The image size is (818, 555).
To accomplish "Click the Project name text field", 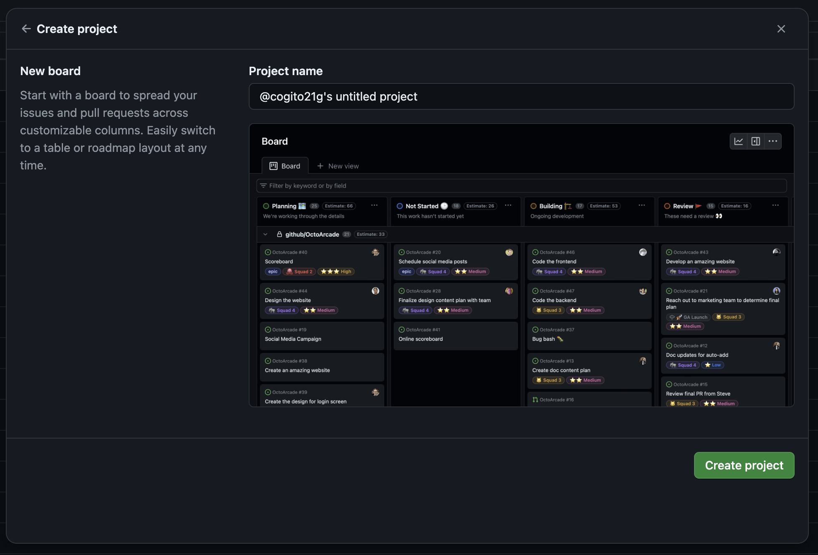I will tap(521, 96).
